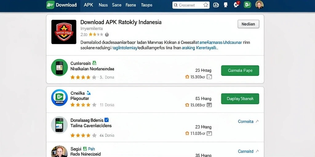This screenshot has height=157, width=315.
Task: Expand the Comaita chevron
Action: click(257, 121)
